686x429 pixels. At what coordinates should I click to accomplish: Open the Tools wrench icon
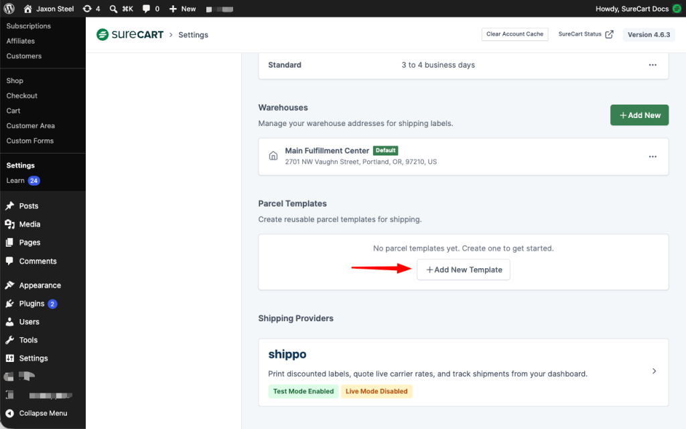(x=9, y=340)
